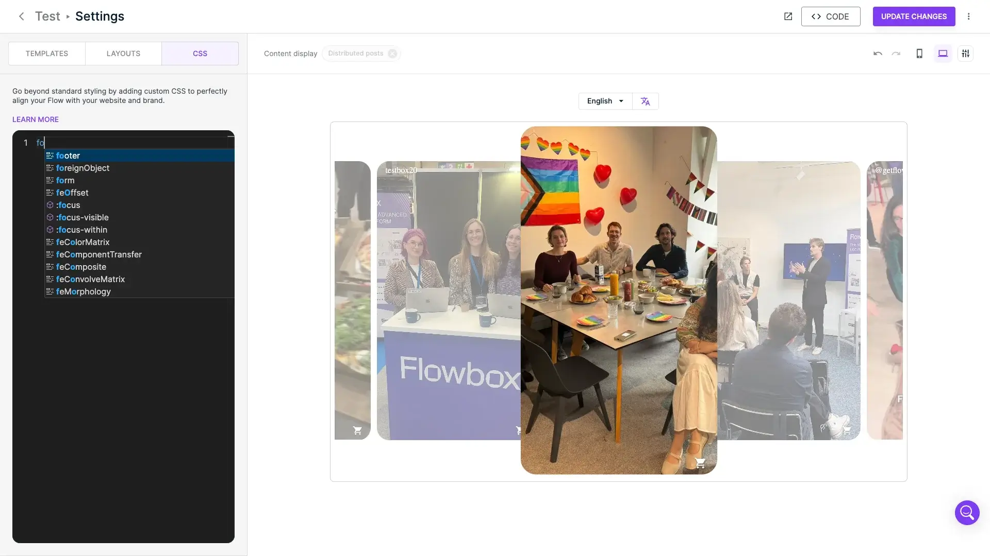Open the English language dropdown
This screenshot has height=556, width=990.
[605, 101]
